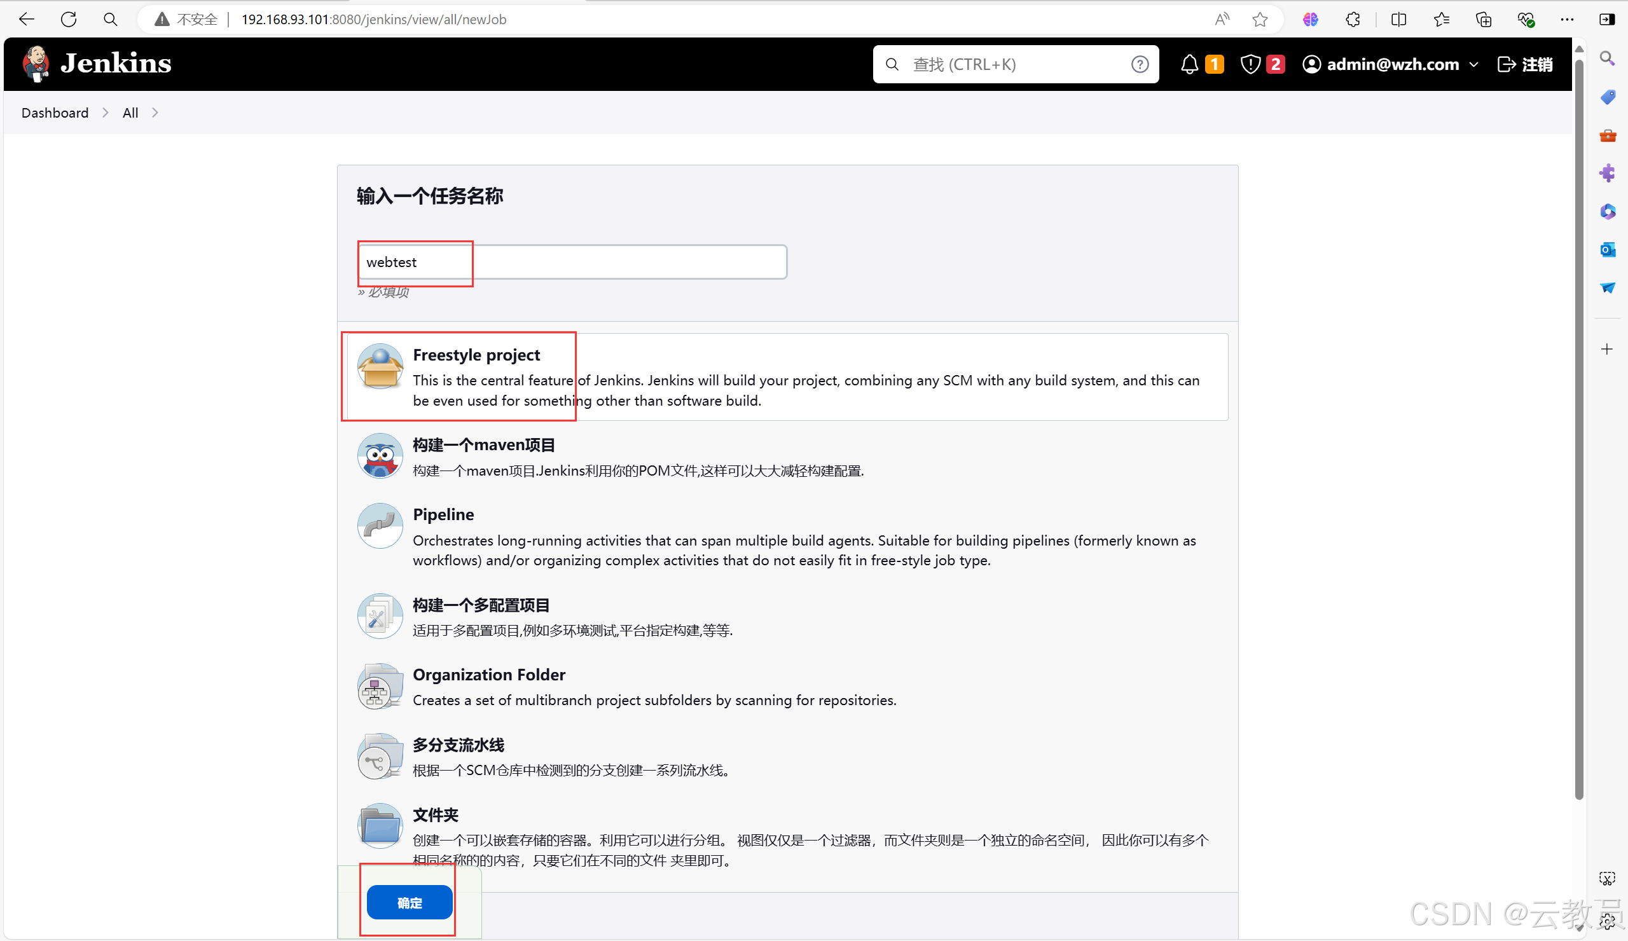Viewport: 1628px width, 941px height.
Task: Click the Pipeline pipe icon
Action: coord(380,525)
